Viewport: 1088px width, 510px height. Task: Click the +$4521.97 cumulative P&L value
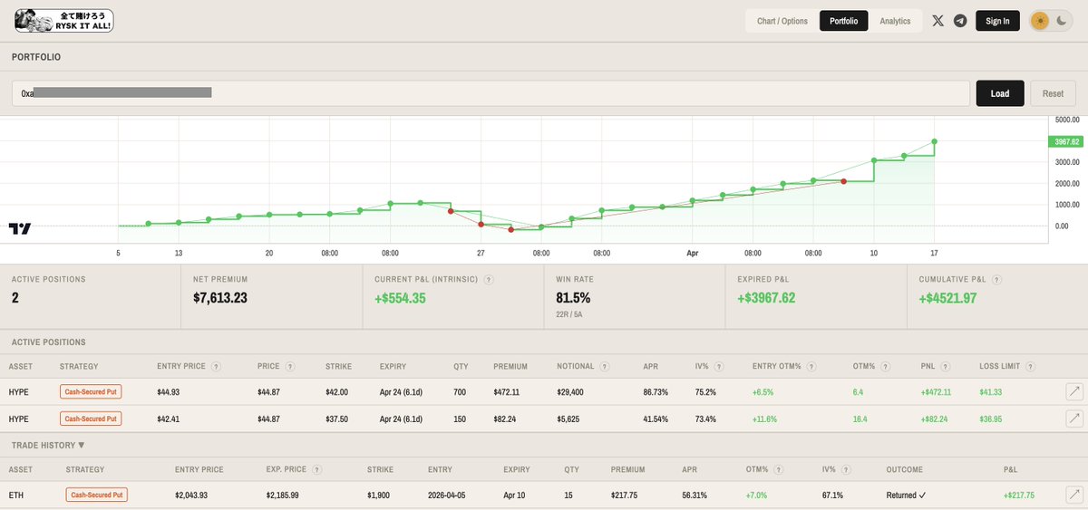point(947,297)
